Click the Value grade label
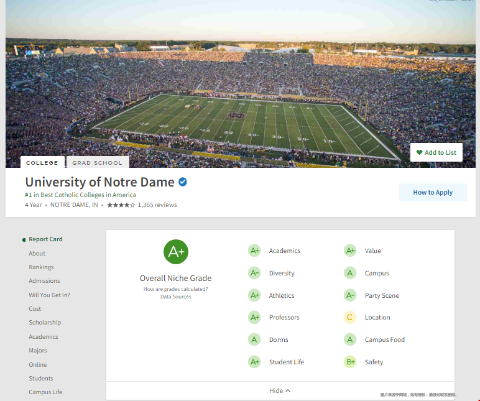The image size is (480, 401). pos(373,251)
